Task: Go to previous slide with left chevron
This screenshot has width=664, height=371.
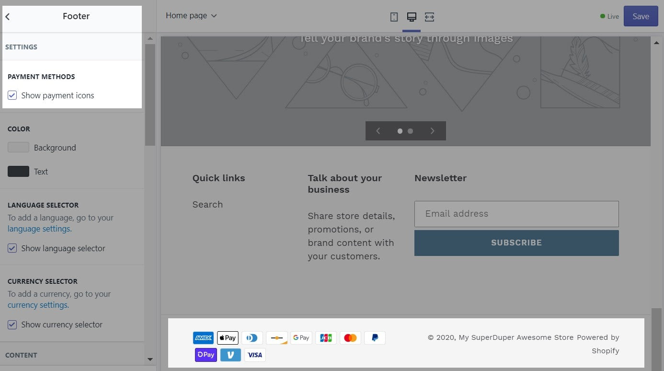Action: (x=378, y=131)
